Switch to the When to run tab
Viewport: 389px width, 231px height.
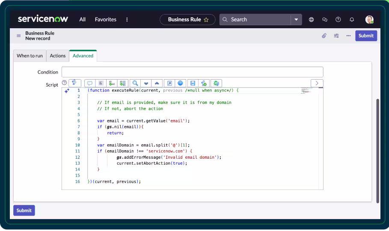pyautogui.click(x=30, y=56)
